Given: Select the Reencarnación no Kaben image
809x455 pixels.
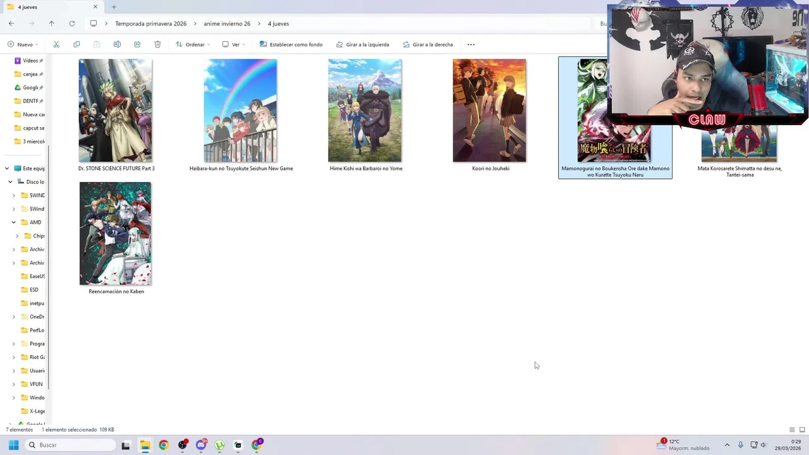Looking at the screenshot, I should click(x=115, y=234).
